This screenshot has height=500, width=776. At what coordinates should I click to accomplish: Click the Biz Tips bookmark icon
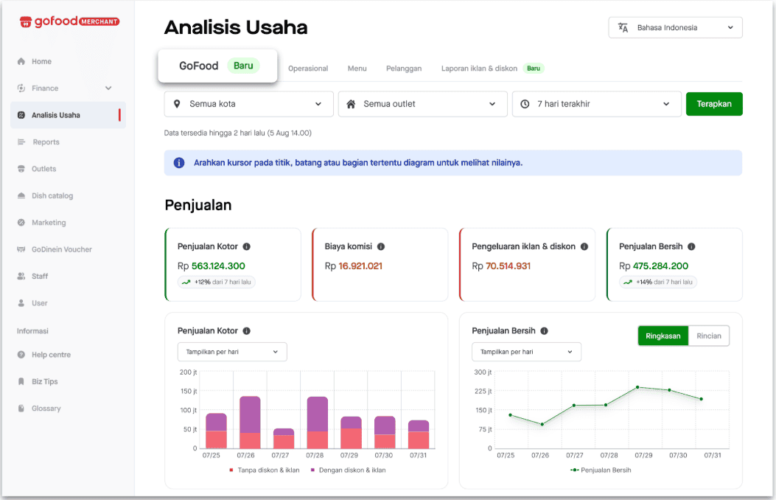click(21, 381)
